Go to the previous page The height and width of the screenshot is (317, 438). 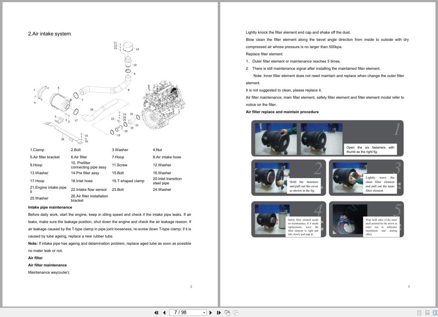[164, 313]
